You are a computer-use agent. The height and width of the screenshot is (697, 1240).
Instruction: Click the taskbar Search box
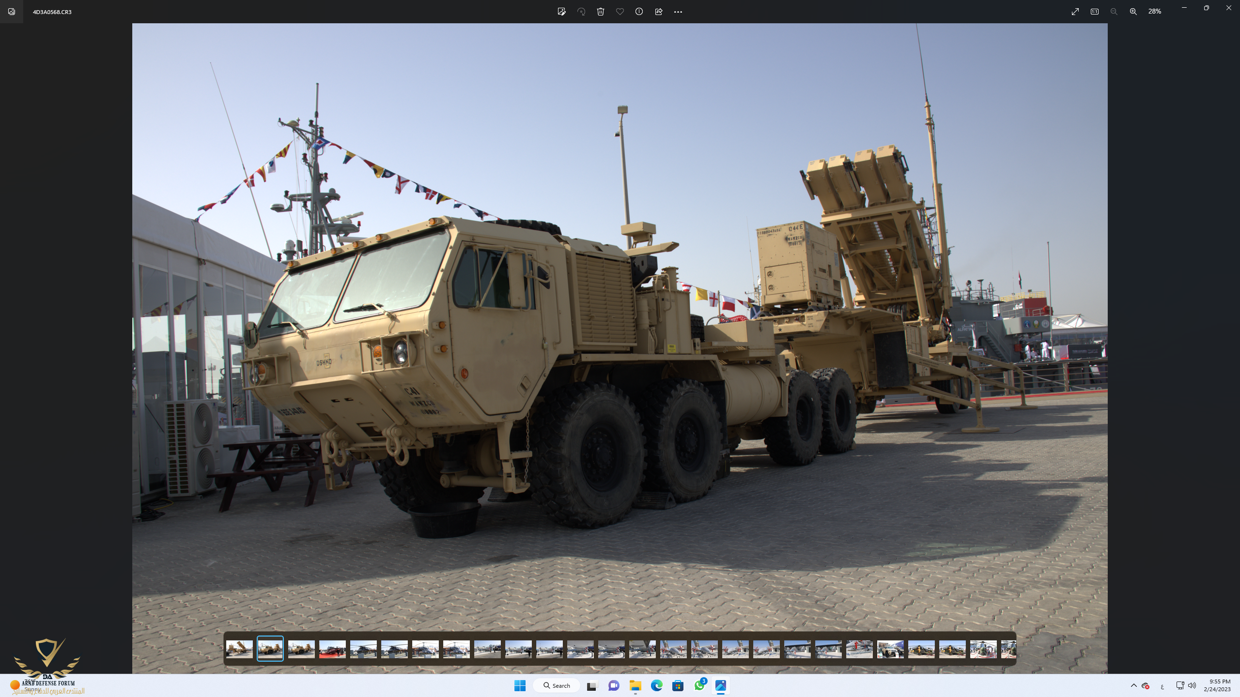point(557,685)
